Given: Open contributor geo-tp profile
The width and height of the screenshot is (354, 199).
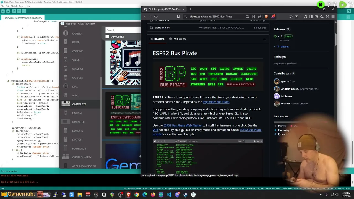Looking at the screenshot, I should (285, 82).
